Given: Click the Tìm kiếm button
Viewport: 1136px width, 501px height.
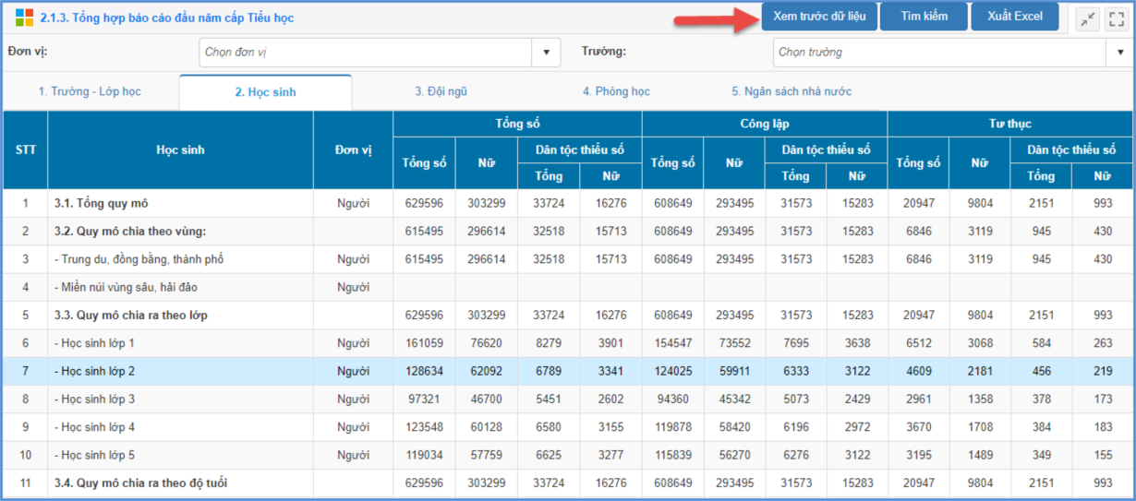Looking at the screenshot, I should [924, 17].
